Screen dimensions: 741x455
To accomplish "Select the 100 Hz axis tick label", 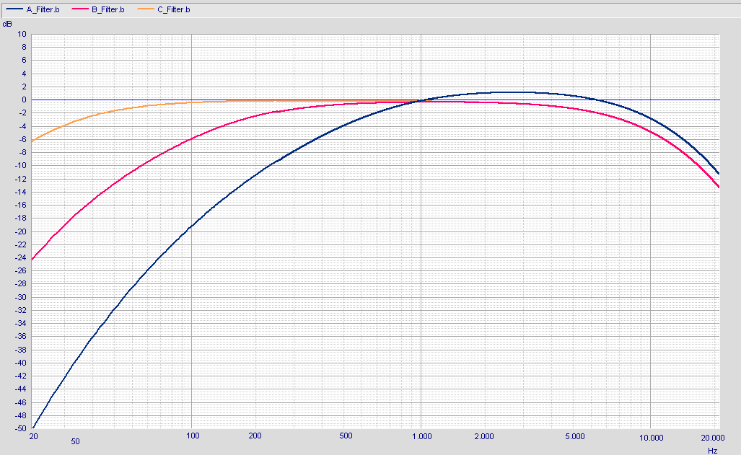I will 192,437.
